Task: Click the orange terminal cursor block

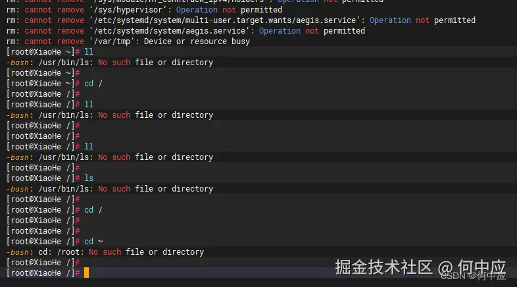Action: pyautogui.click(x=86, y=273)
